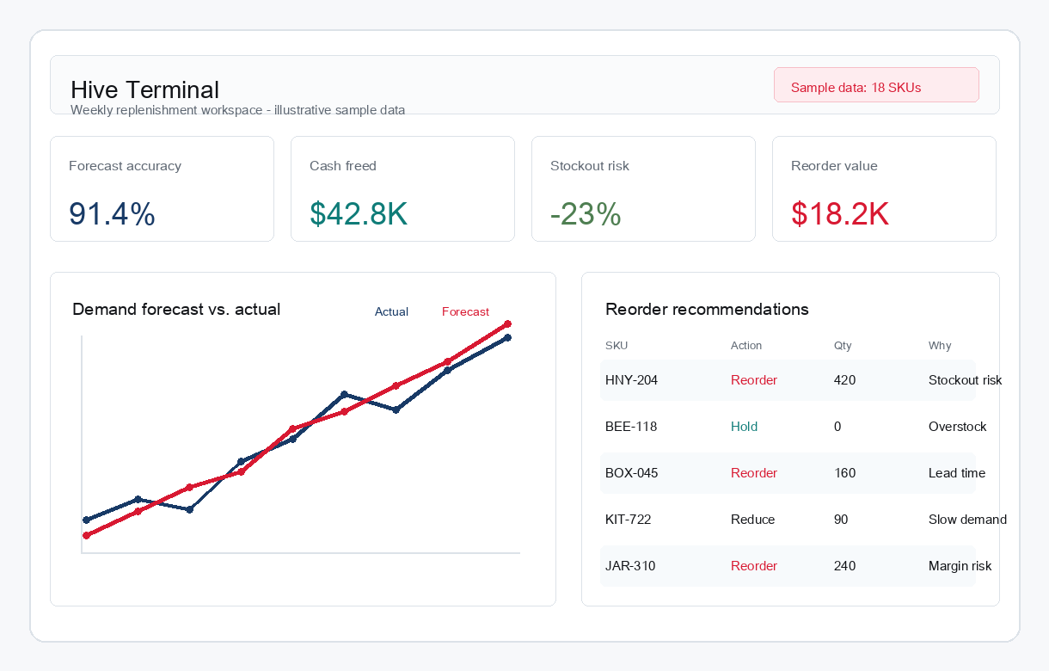Image resolution: width=1049 pixels, height=671 pixels.
Task: Select the BEE-118 SKU cell
Action: coord(631,427)
